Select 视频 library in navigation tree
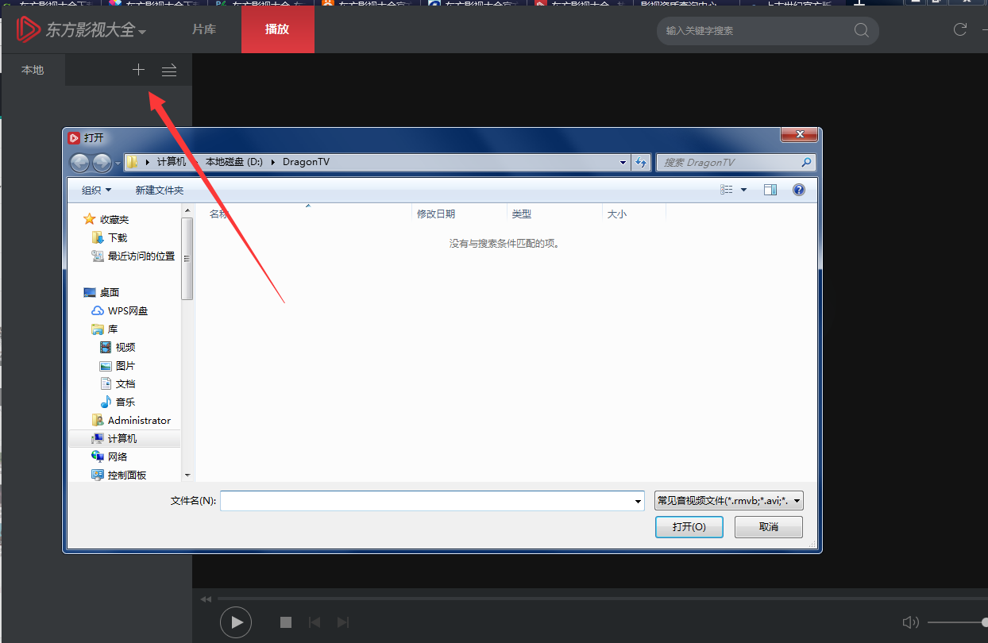The width and height of the screenshot is (988, 643). pos(125,347)
